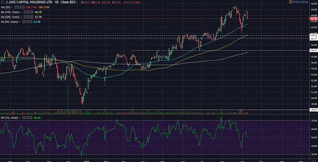This screenshot has width=318, height=162.
Task: Remove the Vol (20) indicator
Action: coord(23,7)
